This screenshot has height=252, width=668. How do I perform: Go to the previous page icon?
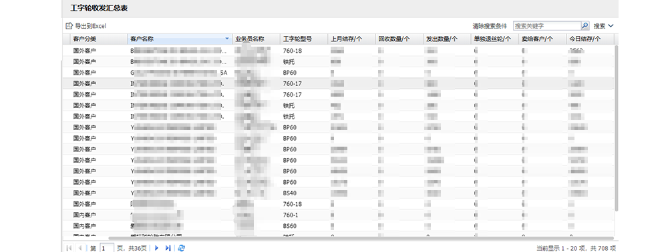point(80,248)
